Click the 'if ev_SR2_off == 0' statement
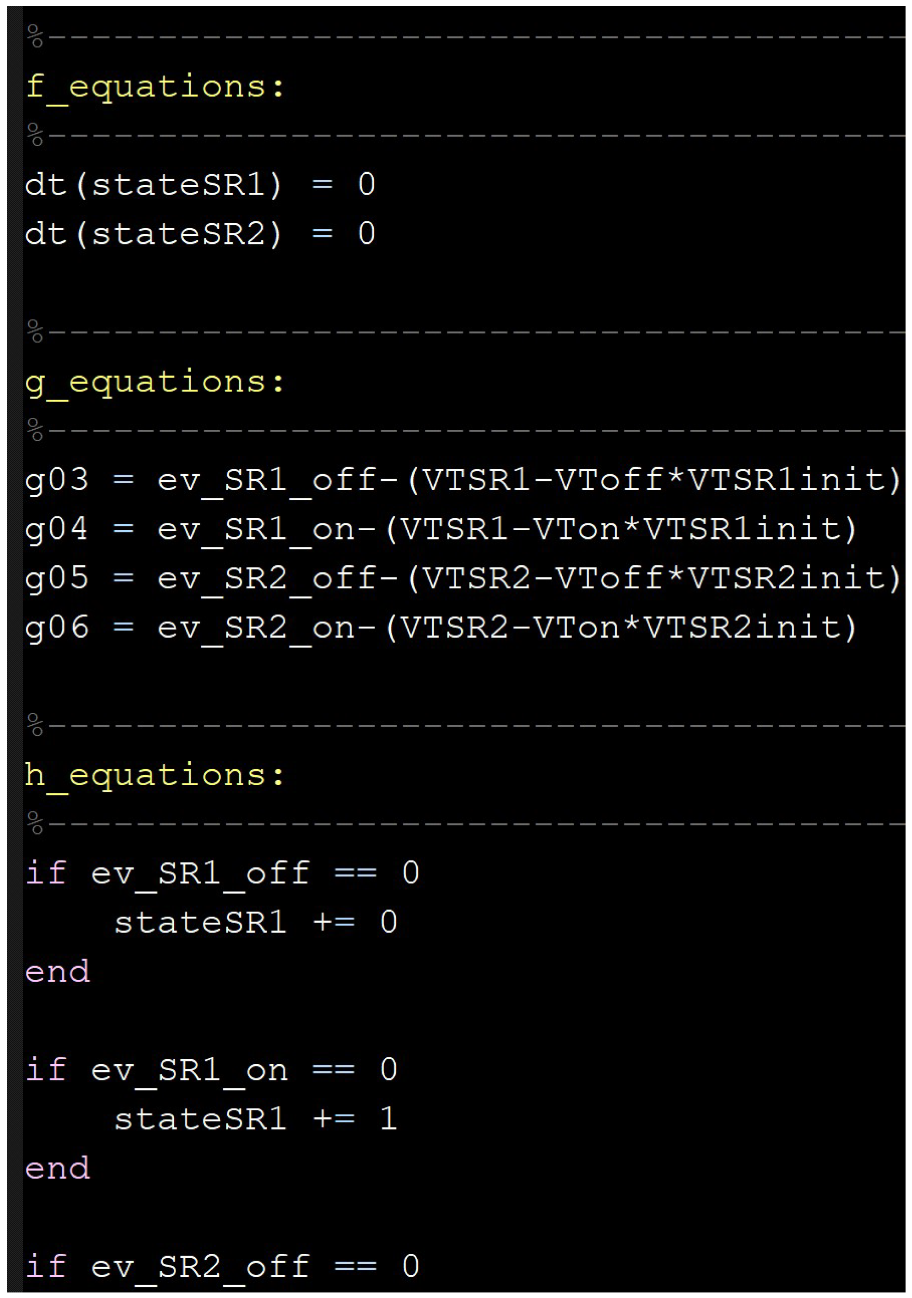This screenshot has height=1298, width=912. click(222, 1267)
